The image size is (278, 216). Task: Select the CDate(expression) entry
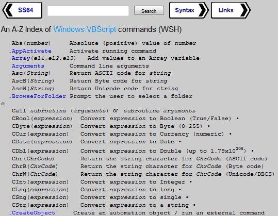pos(42,142)
